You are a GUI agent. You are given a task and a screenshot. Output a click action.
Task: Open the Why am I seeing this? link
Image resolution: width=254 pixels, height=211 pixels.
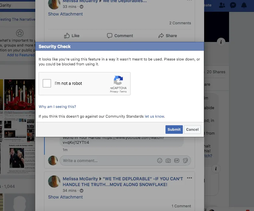click(x=57, y=106)
